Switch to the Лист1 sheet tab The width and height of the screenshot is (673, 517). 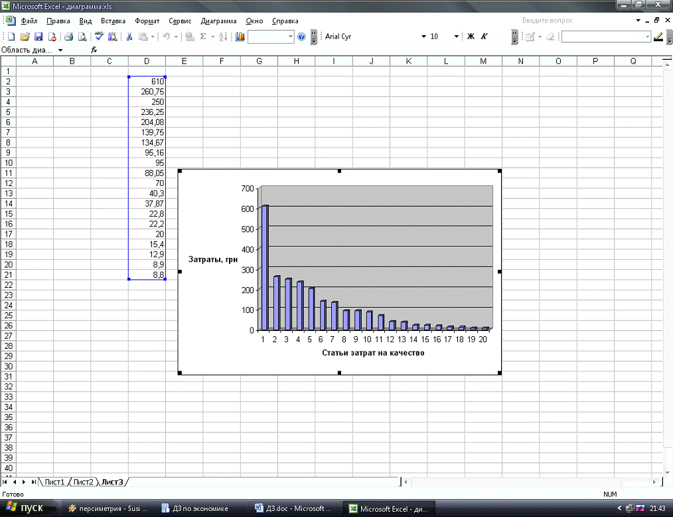(x=54, y=482)
